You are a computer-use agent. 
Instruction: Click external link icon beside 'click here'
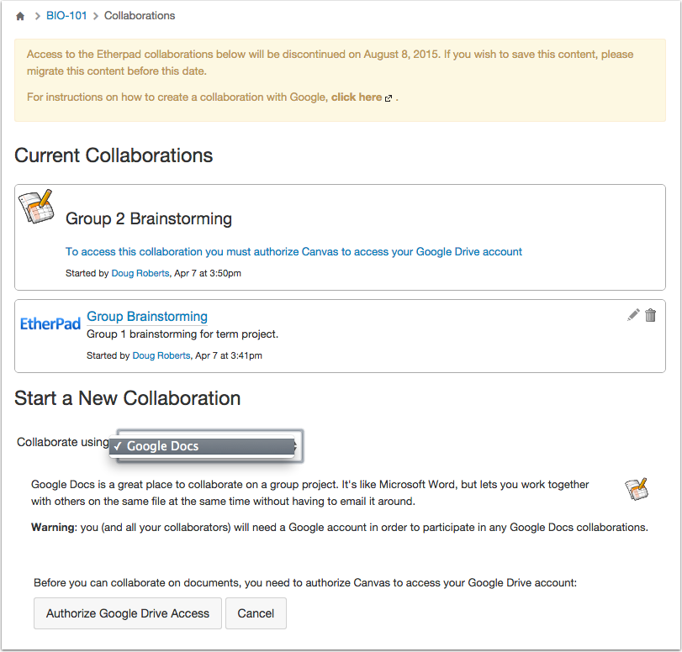click(x=389, y=98)
